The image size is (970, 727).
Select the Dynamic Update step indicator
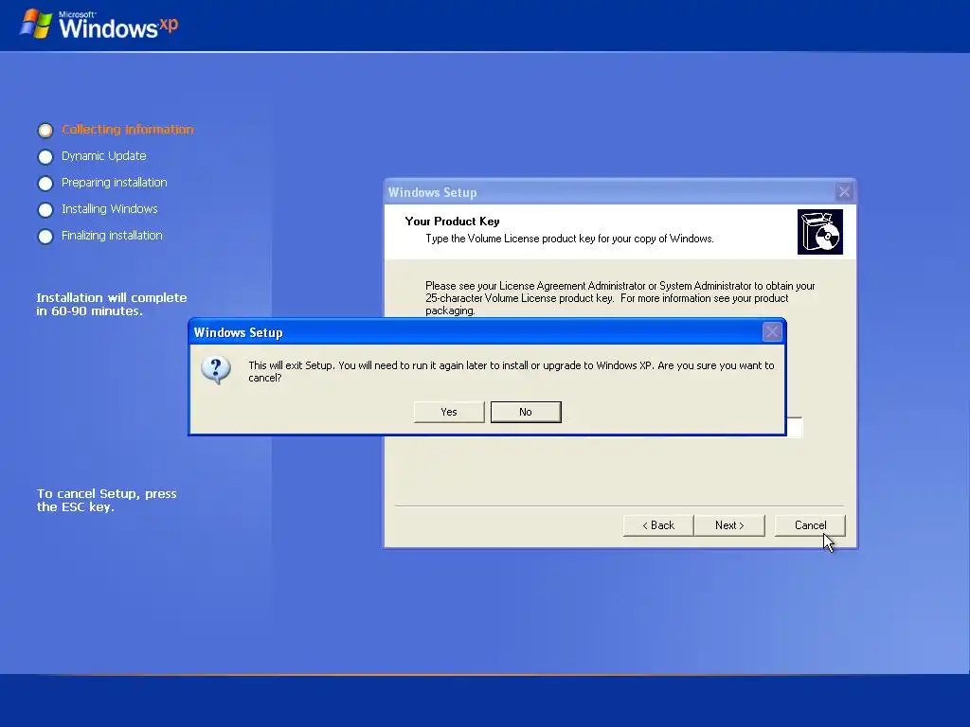(45, 157)
